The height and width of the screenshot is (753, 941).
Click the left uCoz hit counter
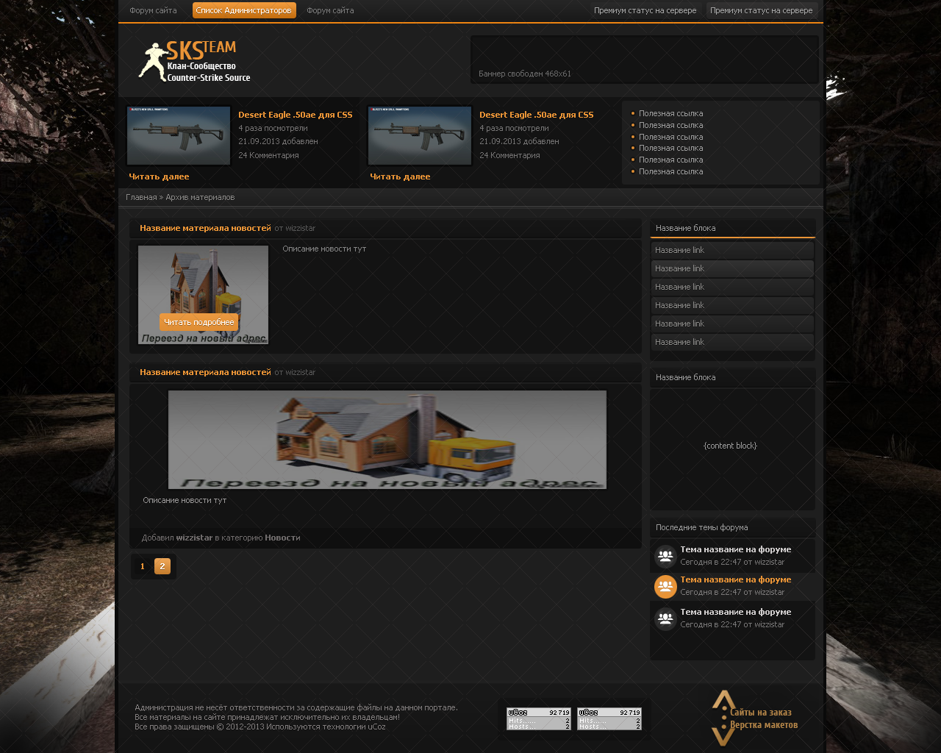(539, 718)
